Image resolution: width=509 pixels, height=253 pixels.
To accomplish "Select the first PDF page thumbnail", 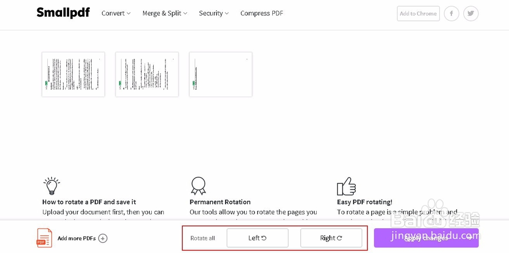I will [x=73, y=74].
